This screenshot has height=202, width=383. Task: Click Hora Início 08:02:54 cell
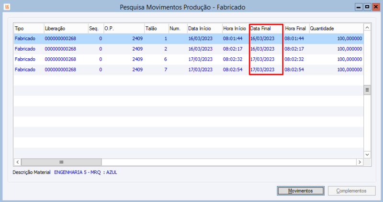[x=233, y=69]
